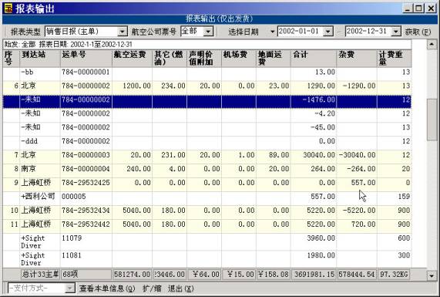Click 查看本单信息(Q) button
440x297 pixels.
coord(107,289)
